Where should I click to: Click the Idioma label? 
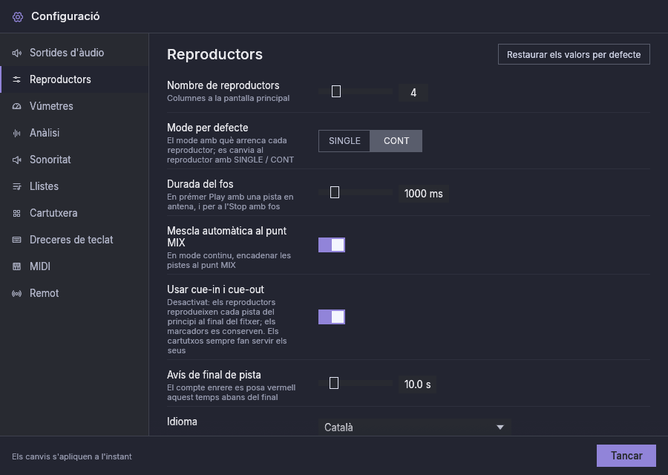[182, 422]
